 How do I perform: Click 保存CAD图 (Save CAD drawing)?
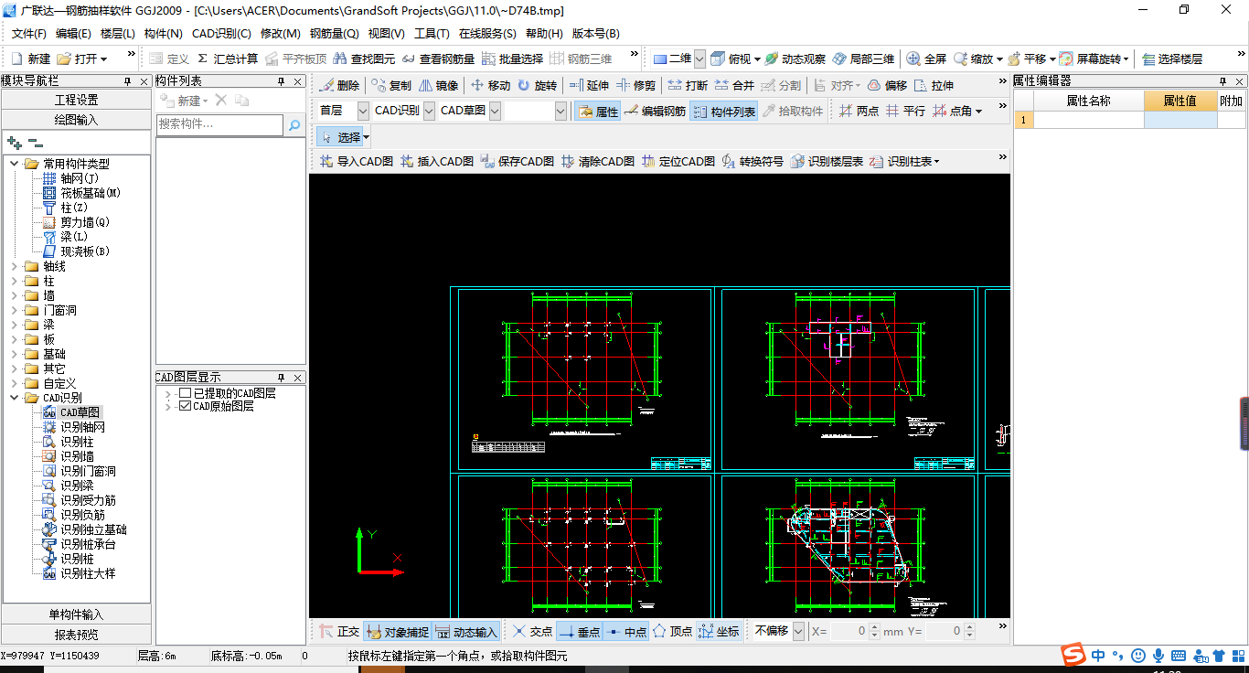[x=517, y=161]
